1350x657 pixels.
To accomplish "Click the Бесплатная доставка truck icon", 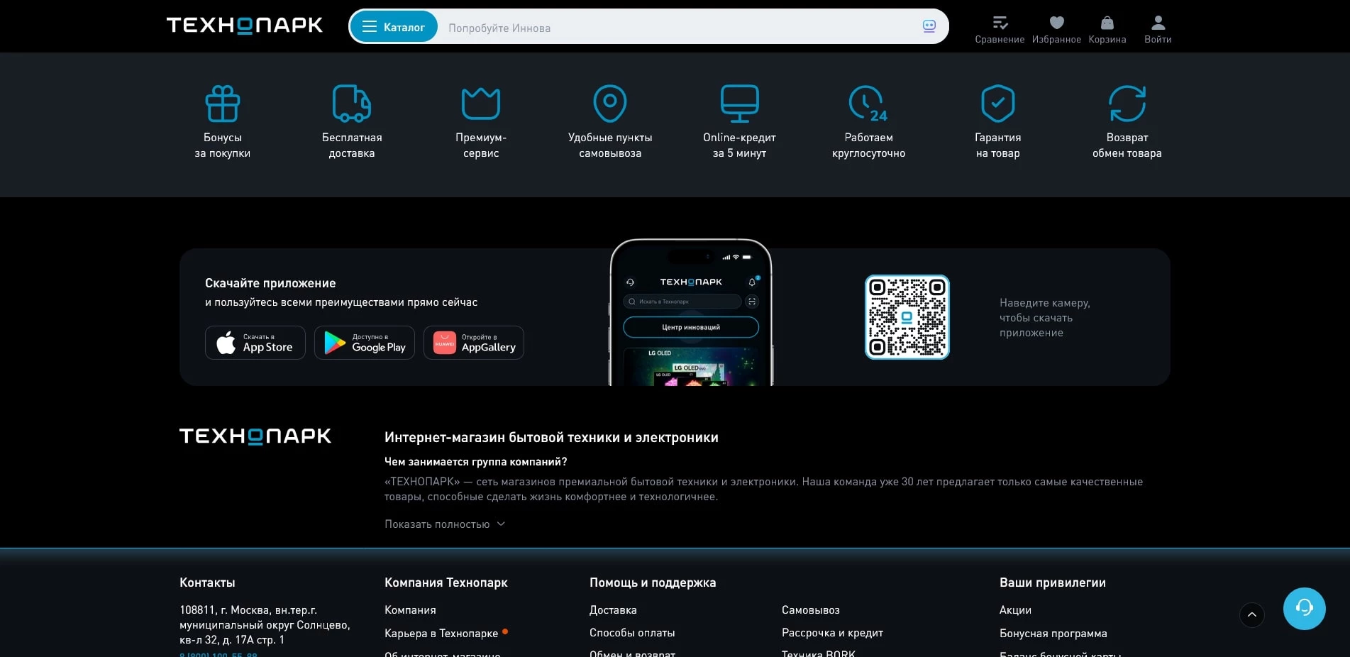I will [352, 104].
